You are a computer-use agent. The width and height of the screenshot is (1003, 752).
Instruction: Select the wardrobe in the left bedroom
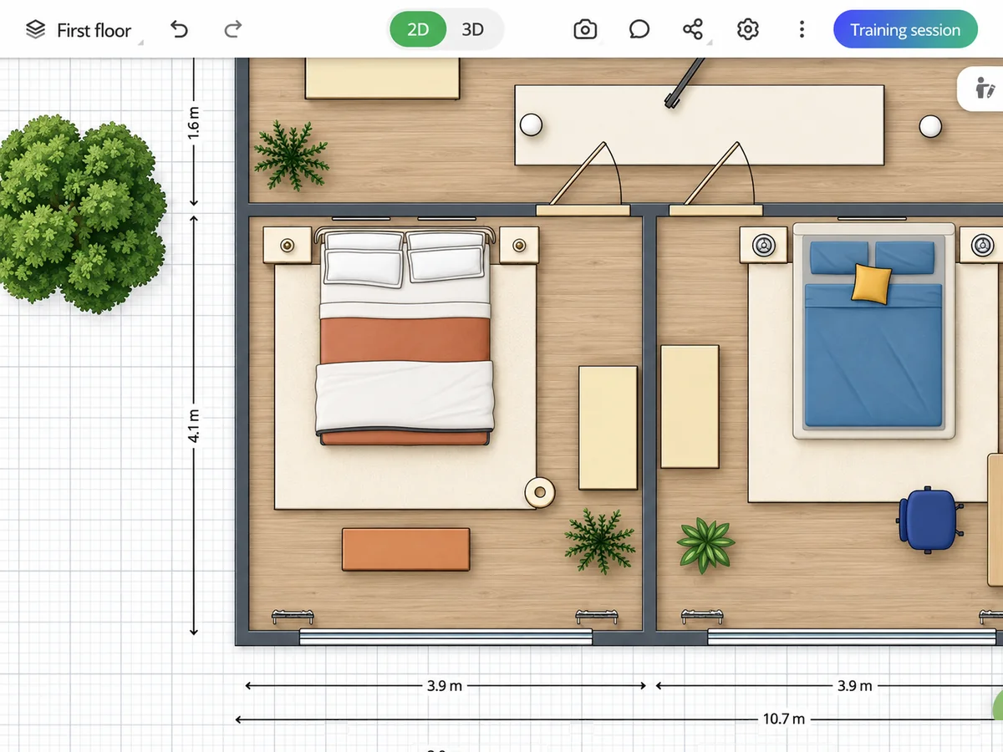(x=608, y=428)
